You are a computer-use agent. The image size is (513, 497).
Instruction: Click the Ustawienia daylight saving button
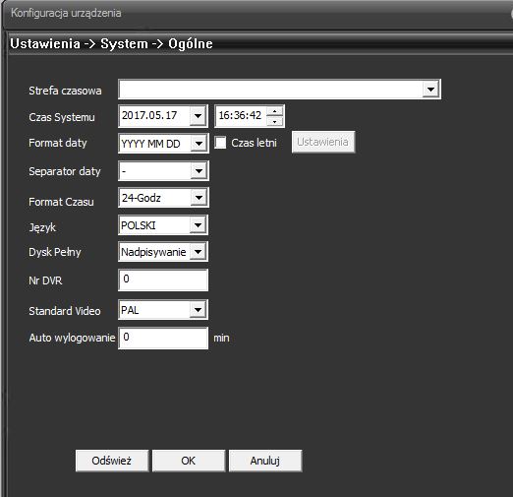323,142
